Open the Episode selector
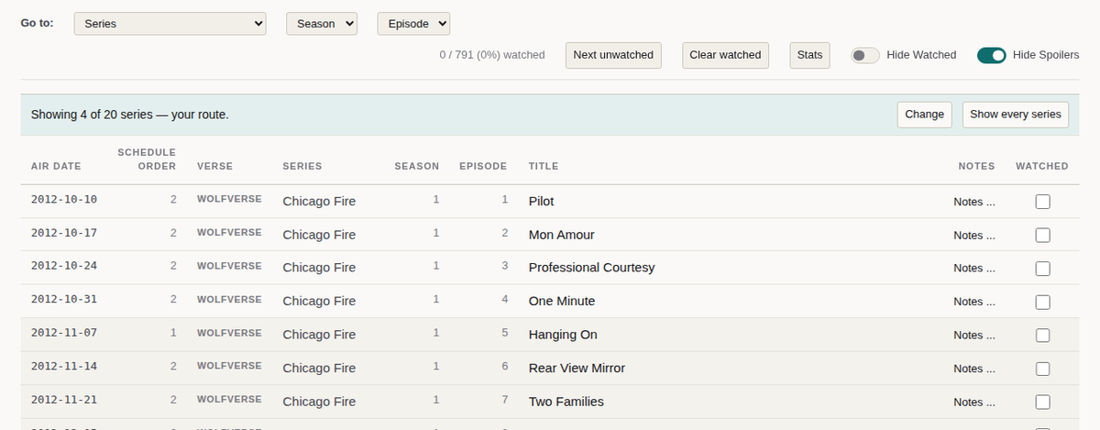This screenshot has width=1100, height=430. (x=413, y=24)
